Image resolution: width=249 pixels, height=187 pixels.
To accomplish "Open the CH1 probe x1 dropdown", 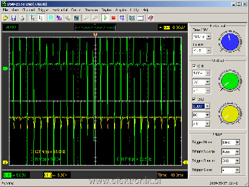I will pos(208,91).
